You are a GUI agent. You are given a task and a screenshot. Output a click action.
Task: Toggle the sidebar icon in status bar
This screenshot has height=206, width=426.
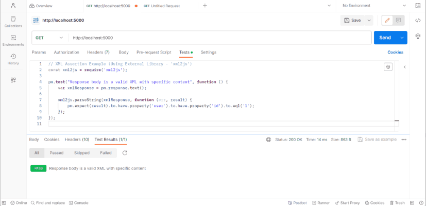[x=4, y=203]
